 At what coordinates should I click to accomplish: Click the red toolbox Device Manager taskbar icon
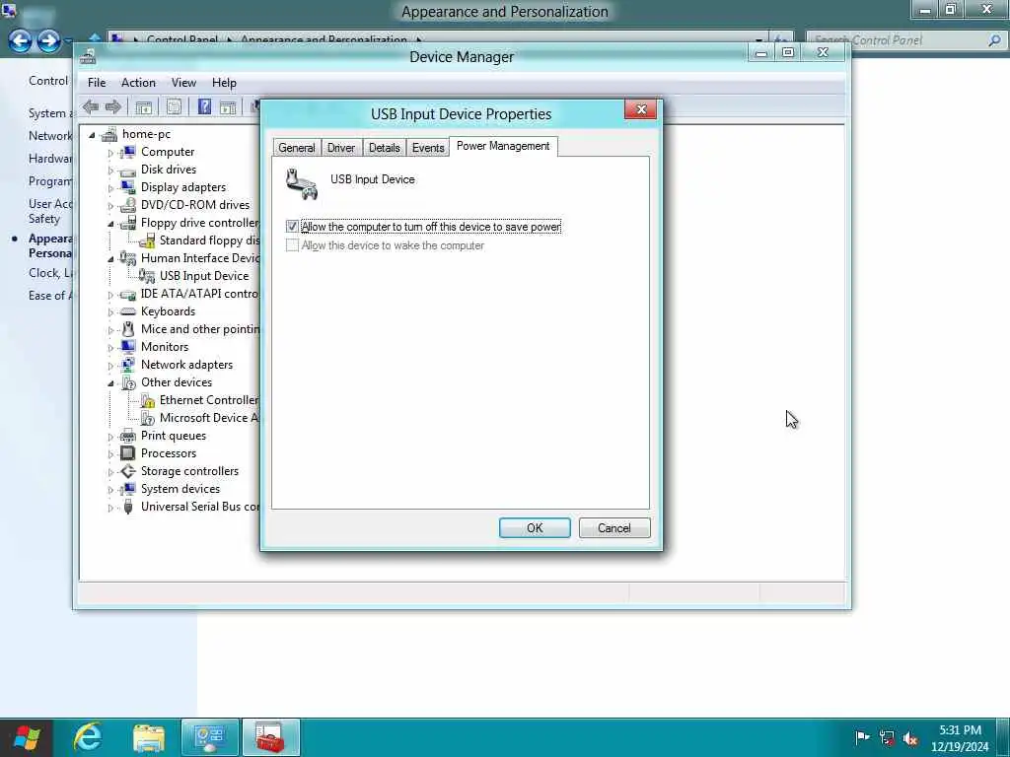270,737
